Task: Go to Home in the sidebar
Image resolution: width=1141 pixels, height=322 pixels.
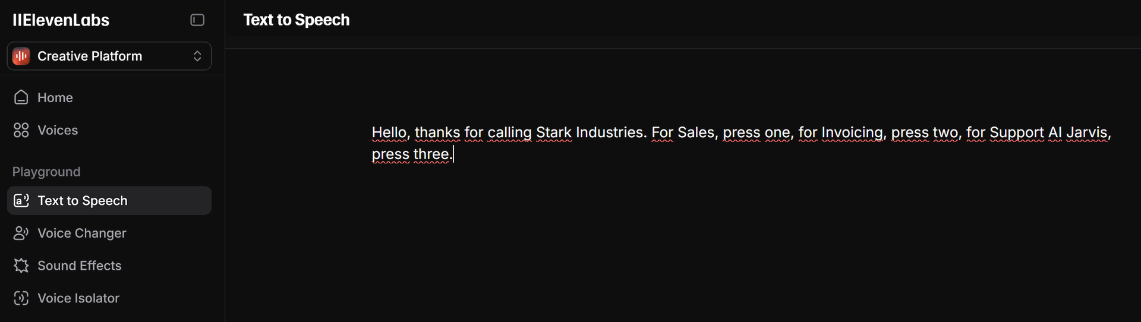Action: pos(55,97)
